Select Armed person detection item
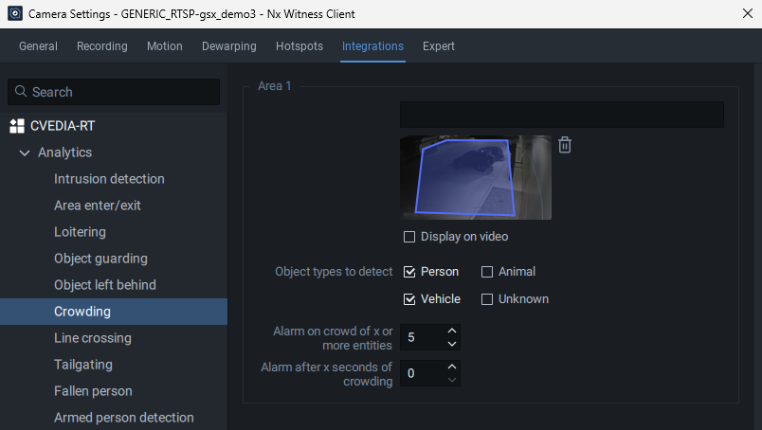 pos(123,418)
